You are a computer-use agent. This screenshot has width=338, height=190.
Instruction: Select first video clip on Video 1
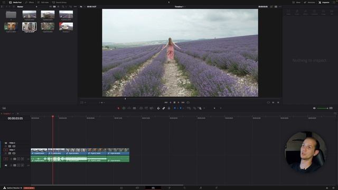39,151
